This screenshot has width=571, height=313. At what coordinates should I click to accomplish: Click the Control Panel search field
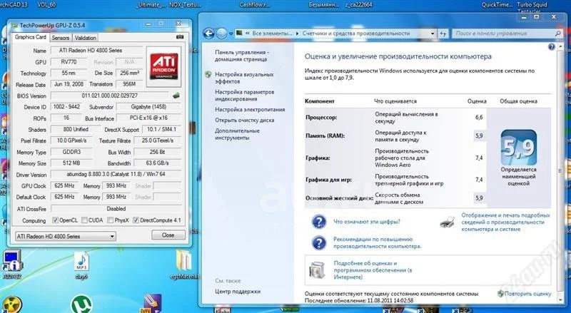[x=507, y=34]
